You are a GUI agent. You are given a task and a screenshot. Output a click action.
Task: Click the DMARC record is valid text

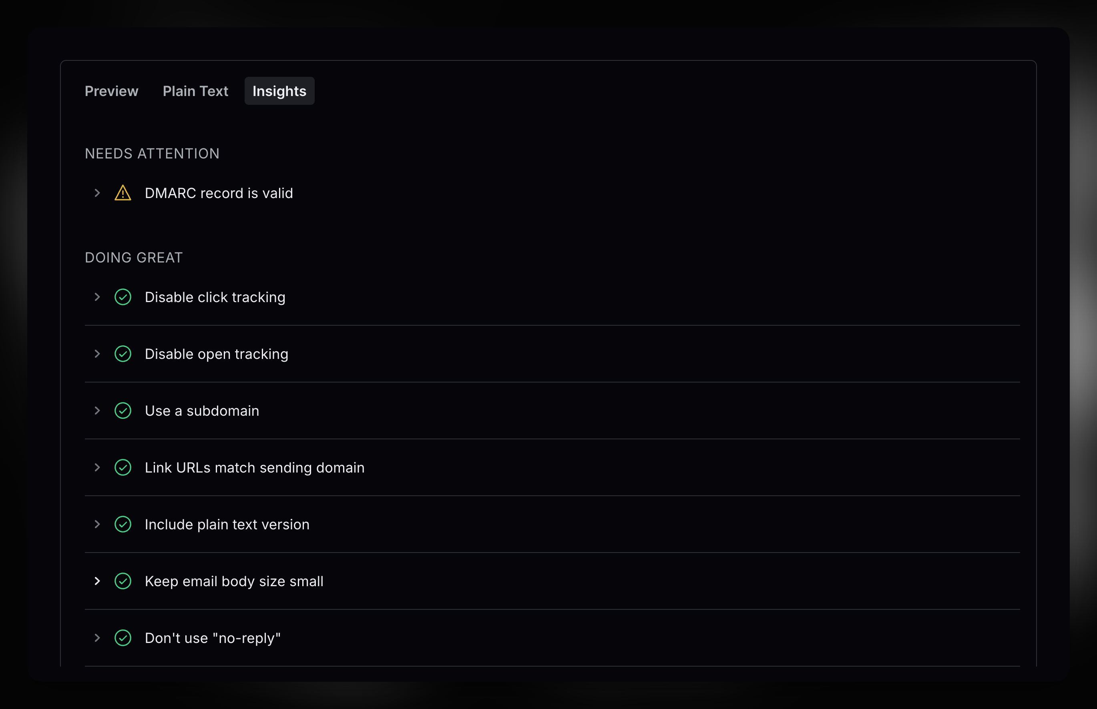click(x=219, y=193)
